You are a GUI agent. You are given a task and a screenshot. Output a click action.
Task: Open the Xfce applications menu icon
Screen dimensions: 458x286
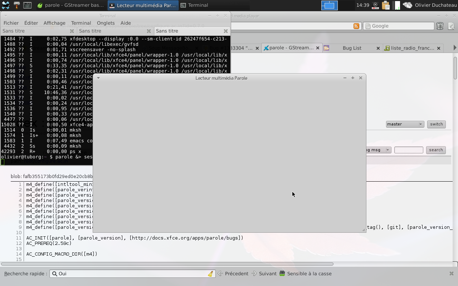[5, 5]
